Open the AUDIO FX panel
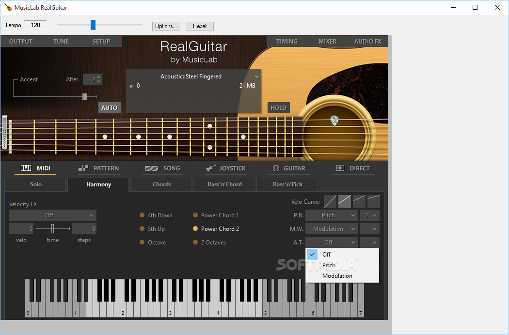 (x=368, y=41)
